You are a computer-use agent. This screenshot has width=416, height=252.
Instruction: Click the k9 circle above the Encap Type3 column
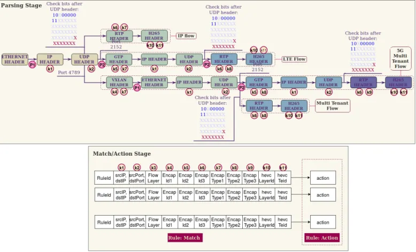pos(250,167)
